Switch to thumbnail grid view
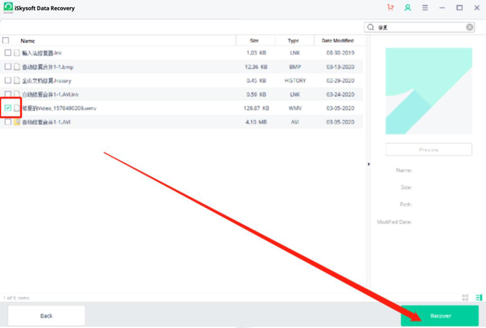The width and height of the screenshot is (486, 328). point(465,298)
